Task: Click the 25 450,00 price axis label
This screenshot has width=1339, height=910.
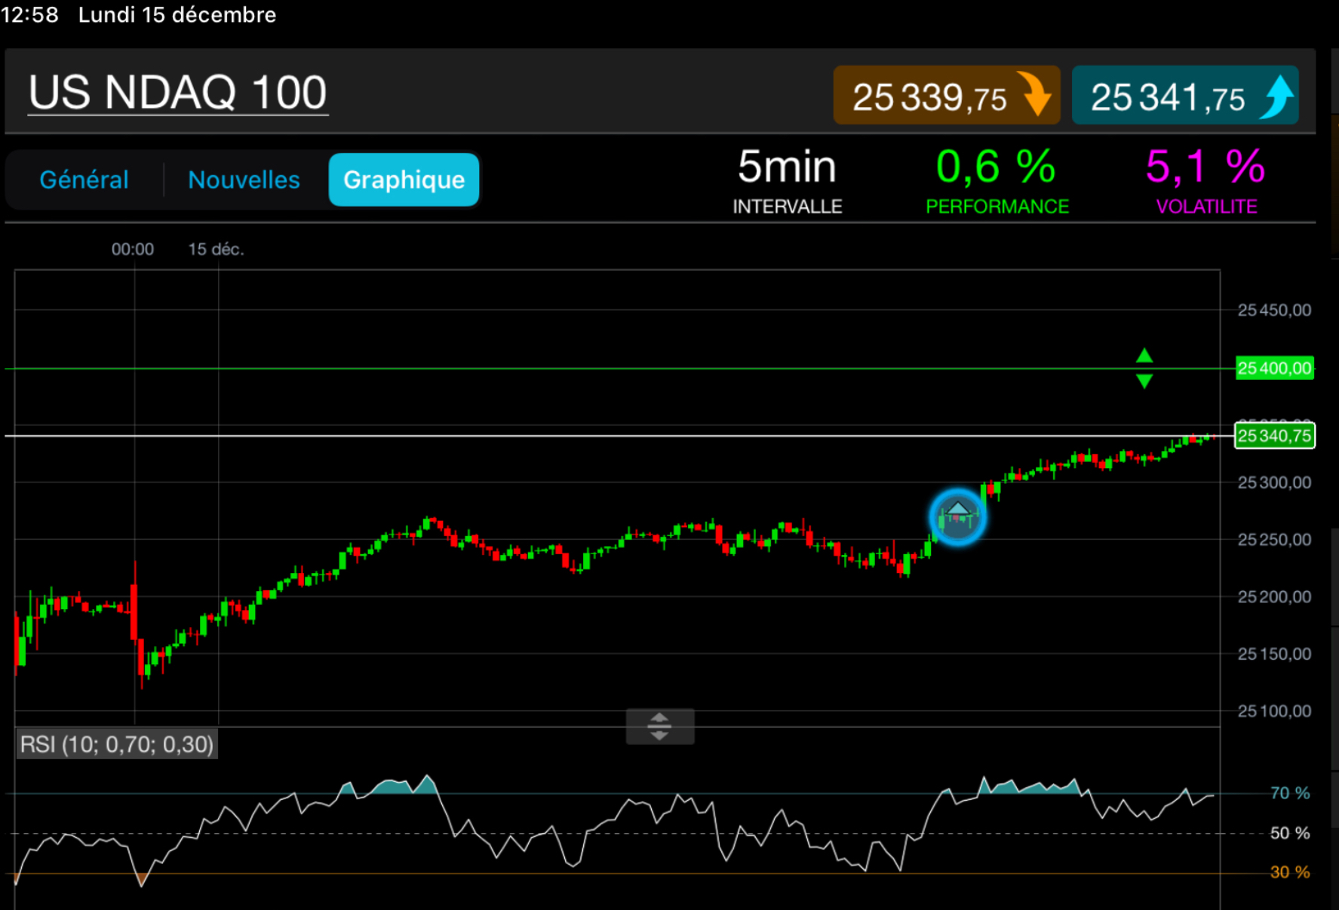Action: 1275,310
